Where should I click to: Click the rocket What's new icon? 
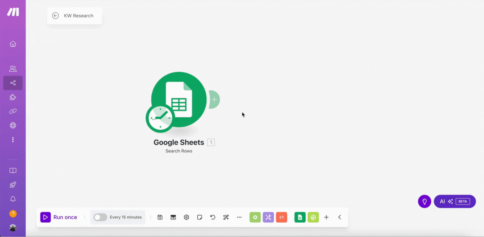pyautogui.click(x=13, y=185)
